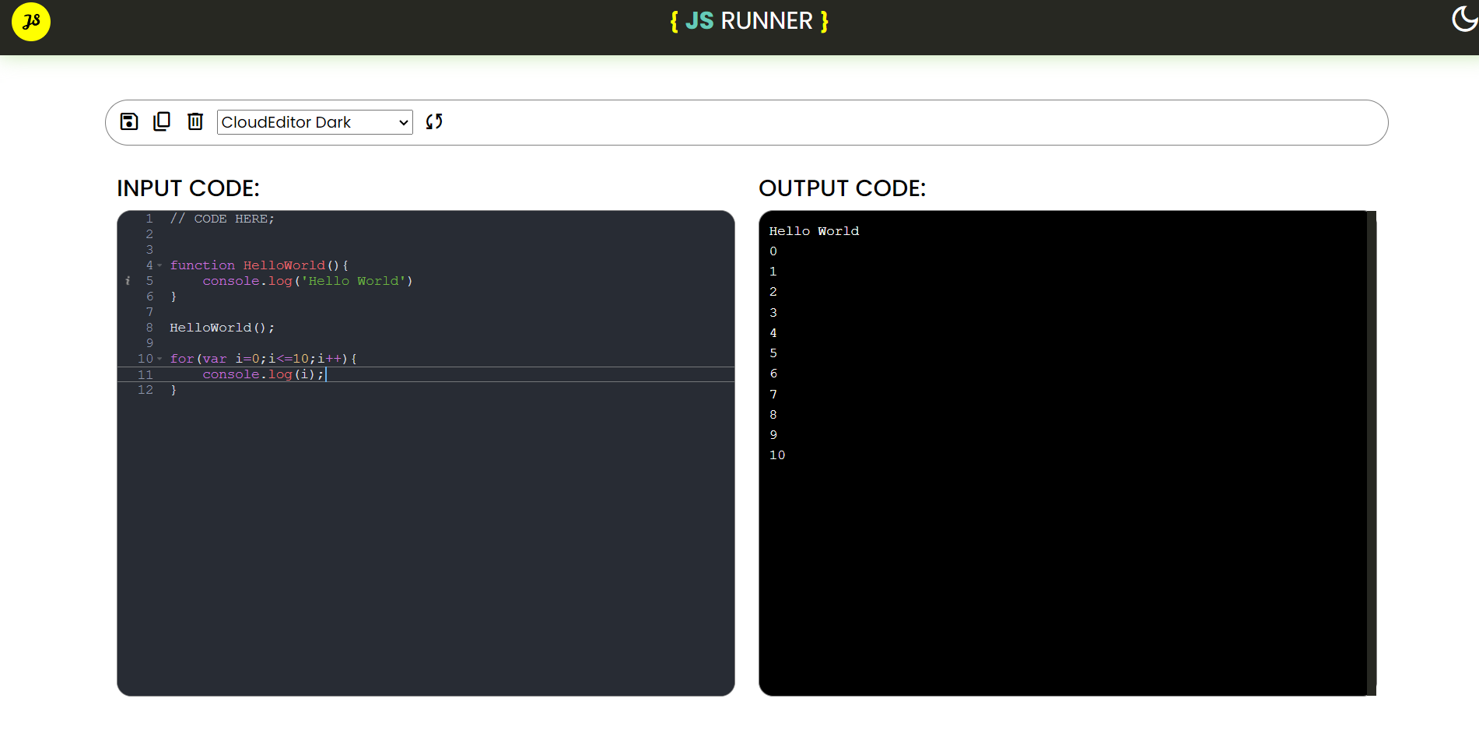The height and width of the screenshot is (737, 1479).
Task: Click the 'console.log(i);' line
Action: [263, 374]
